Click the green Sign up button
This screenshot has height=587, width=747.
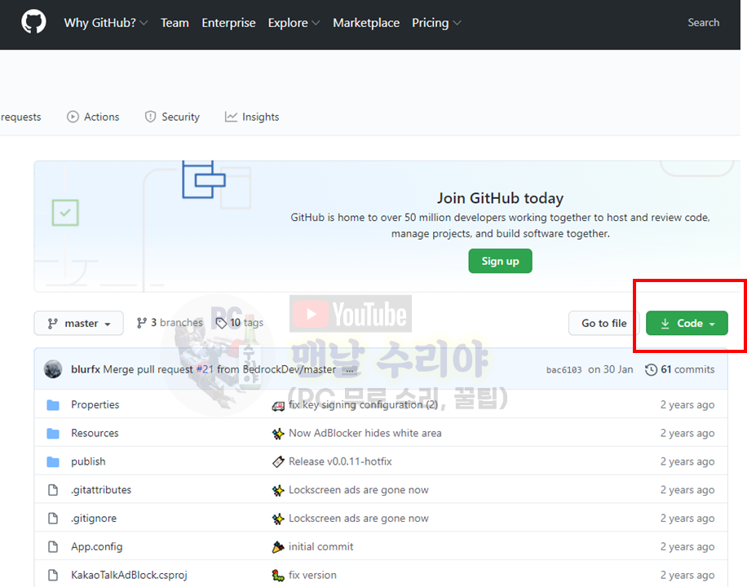tap(500, 261)
